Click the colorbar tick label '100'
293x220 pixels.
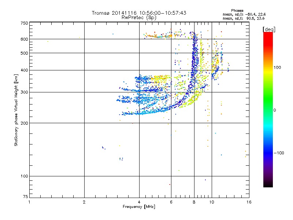click(x=277, y=67)
